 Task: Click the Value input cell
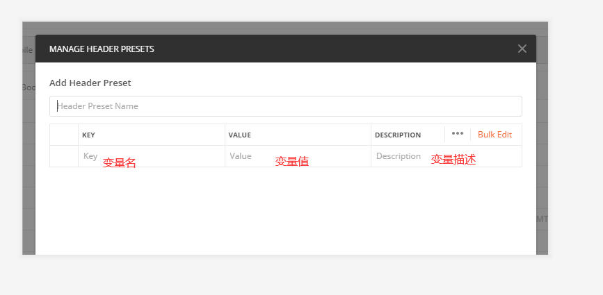click(x=298, y=156)
